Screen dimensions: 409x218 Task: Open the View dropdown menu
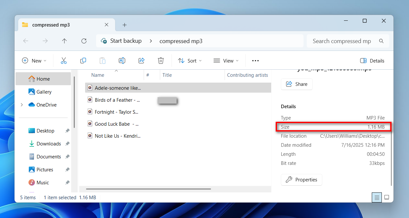[226, 61]
